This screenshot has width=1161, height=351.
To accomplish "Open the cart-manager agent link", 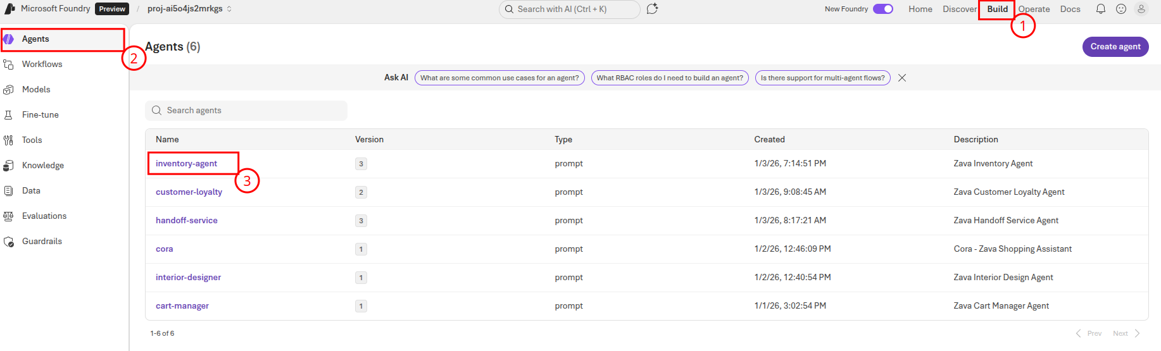I will click(x=182, y=306).
